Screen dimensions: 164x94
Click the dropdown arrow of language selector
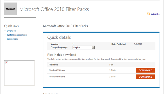[x=93, y=48]
